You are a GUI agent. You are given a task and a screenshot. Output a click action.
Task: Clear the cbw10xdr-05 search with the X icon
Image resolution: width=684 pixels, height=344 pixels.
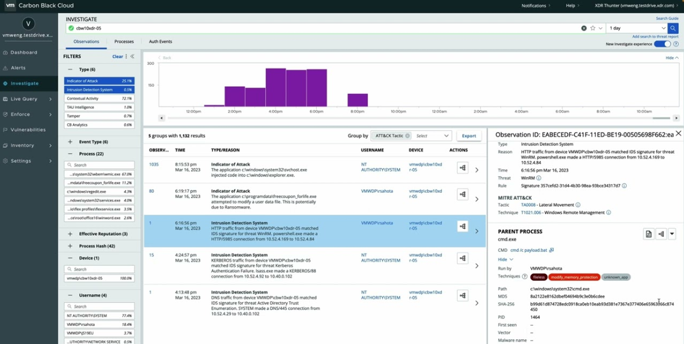[584, 28]
